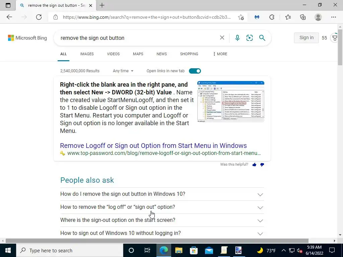
Task: Click the 55 rewards points count
Action: (x=324, y=38)
